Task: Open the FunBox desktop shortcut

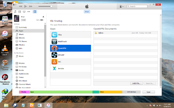Action: coord(5,20)
